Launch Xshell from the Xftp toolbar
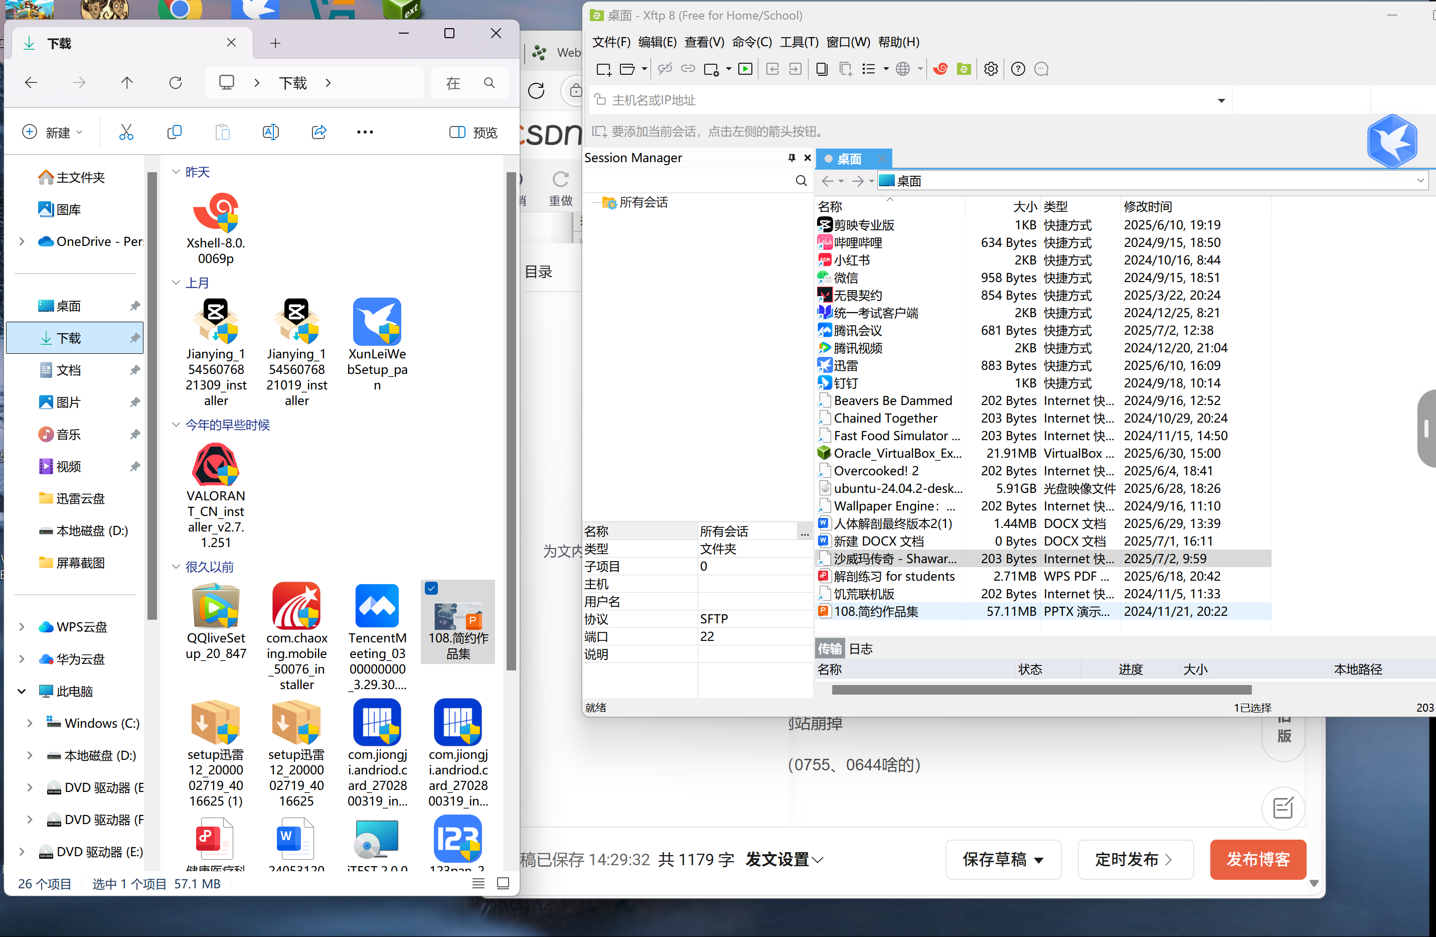The width and height of the screenshot is (1436, 937). 939,69
